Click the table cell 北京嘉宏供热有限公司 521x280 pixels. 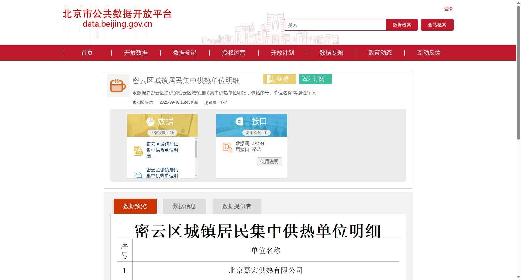click(x=266, y=271)
